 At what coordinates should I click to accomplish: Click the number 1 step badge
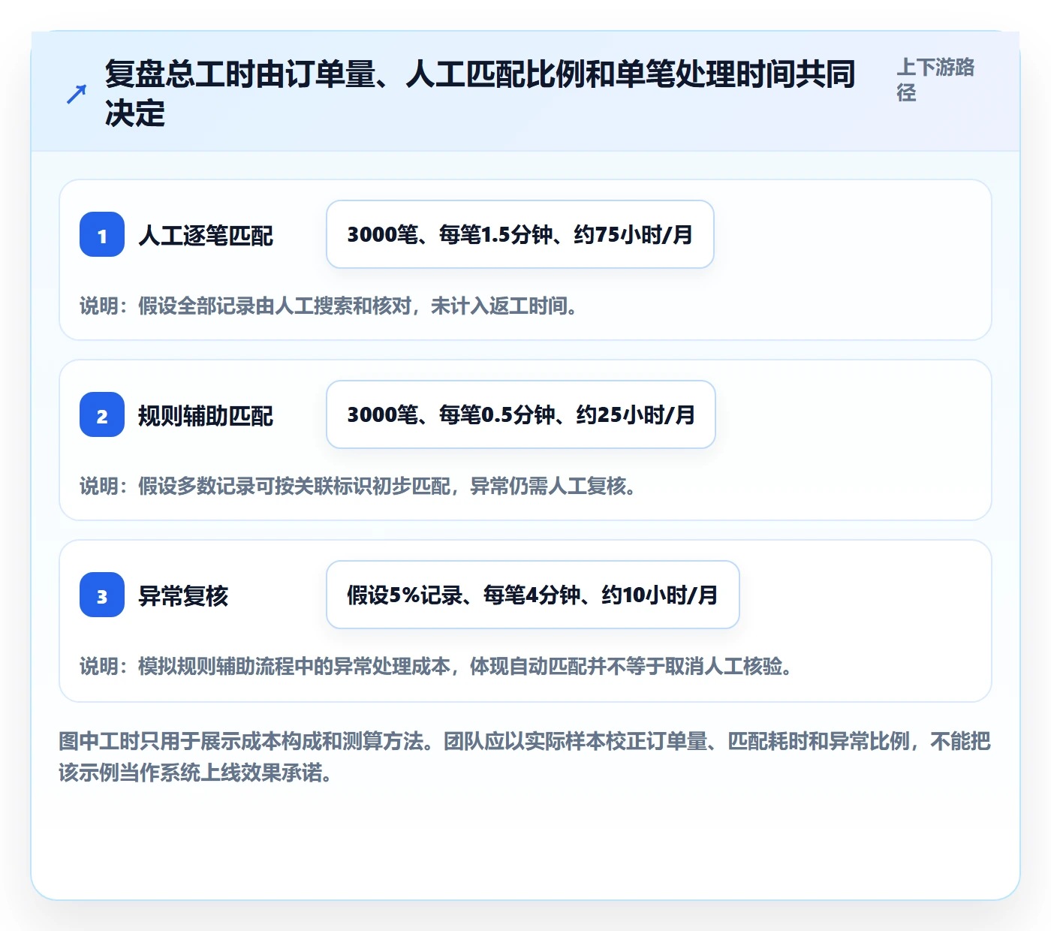click(102, 234)
